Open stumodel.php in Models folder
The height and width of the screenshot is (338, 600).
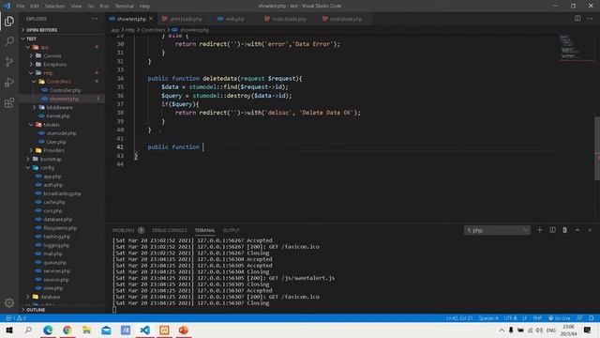(x=62, y=133)
